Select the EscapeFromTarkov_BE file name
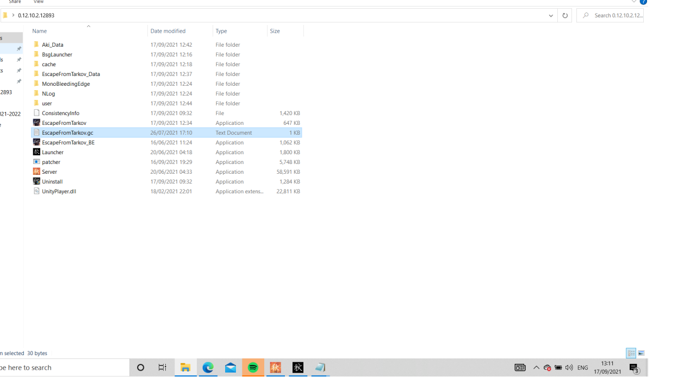696x391 pixels. 68,142
